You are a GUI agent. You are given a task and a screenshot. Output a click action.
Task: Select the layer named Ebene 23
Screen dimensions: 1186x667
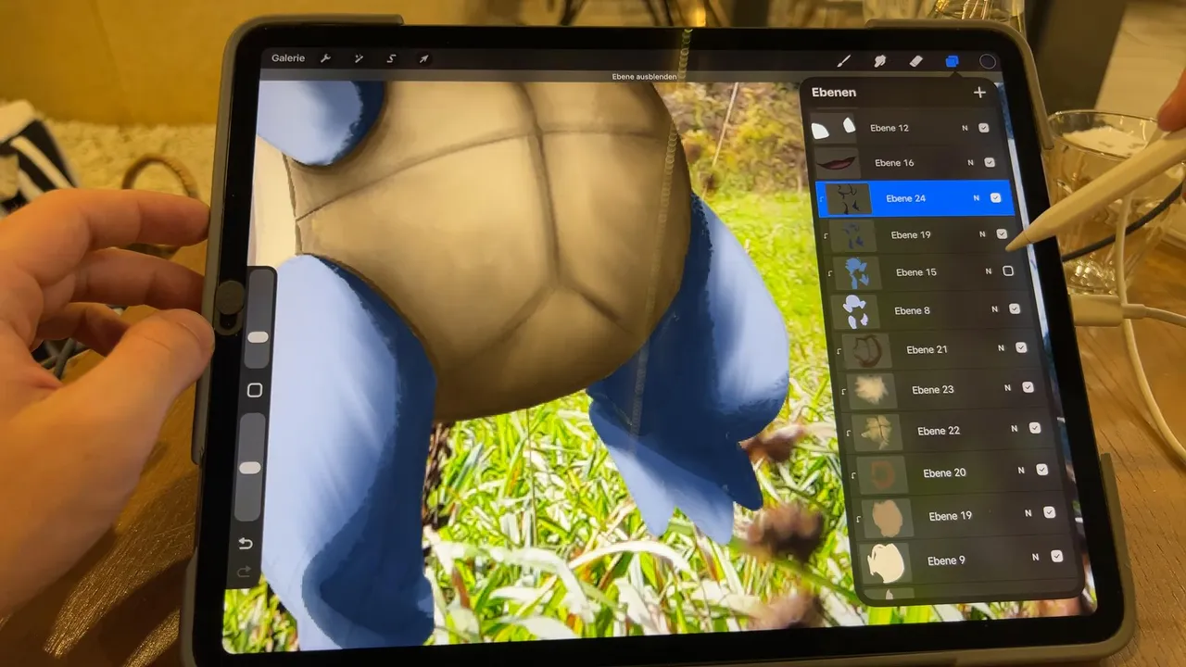(932, 390)
